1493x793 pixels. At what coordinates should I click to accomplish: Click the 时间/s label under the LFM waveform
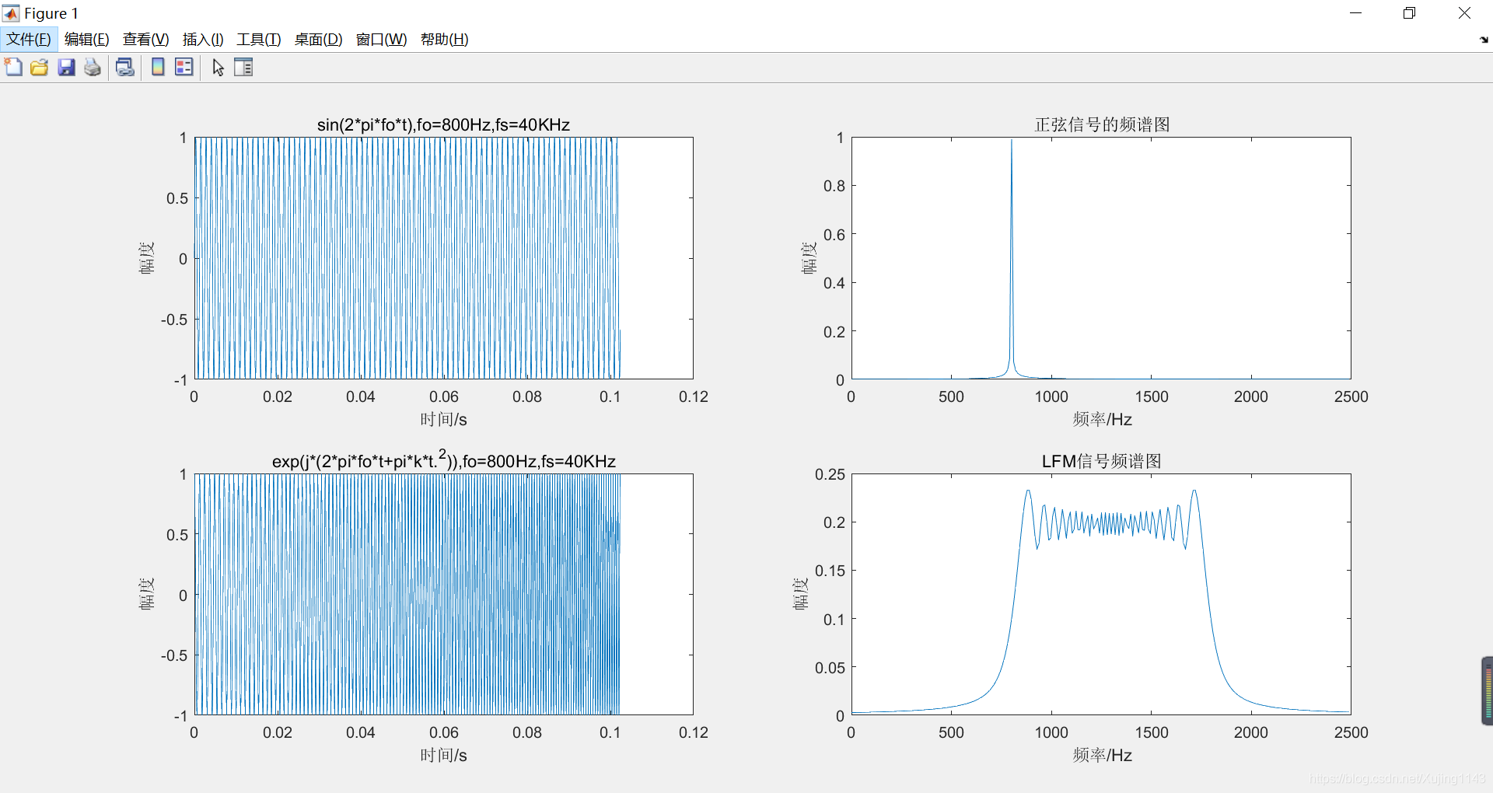[x=443, y=756]
